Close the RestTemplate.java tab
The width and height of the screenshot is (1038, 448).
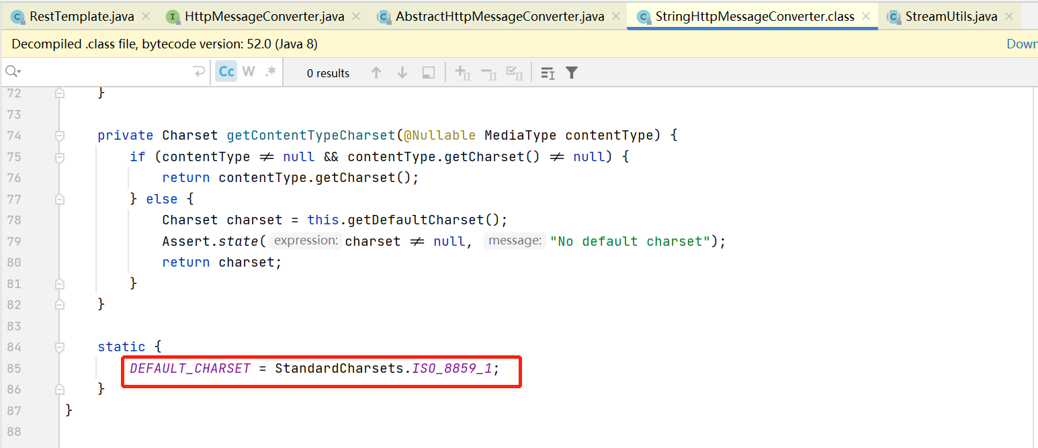(146, 16)
